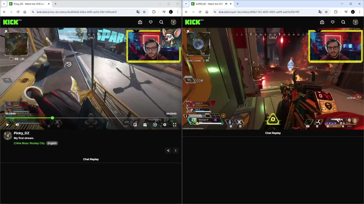Open tab search dropdown in left window
This screenshot has height=204, width=364.
4,4
